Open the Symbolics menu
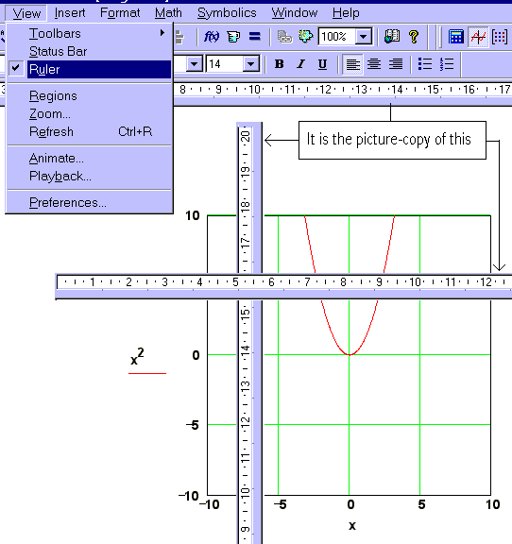This screenshot has width=512, height=544. tap(227, 13)
